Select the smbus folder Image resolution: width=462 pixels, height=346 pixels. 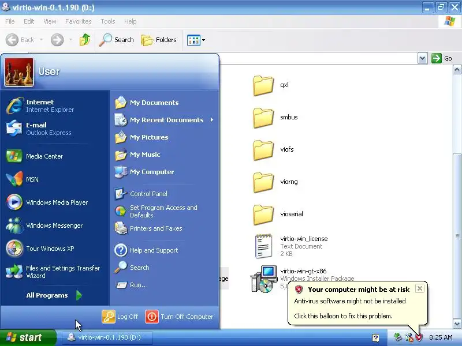coord(275,118)
